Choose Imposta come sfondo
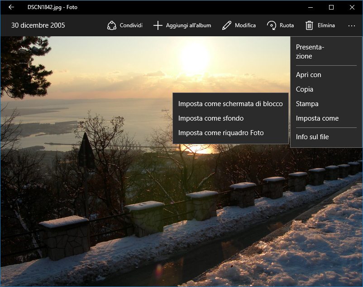The image size is (363, 287). 211,118
